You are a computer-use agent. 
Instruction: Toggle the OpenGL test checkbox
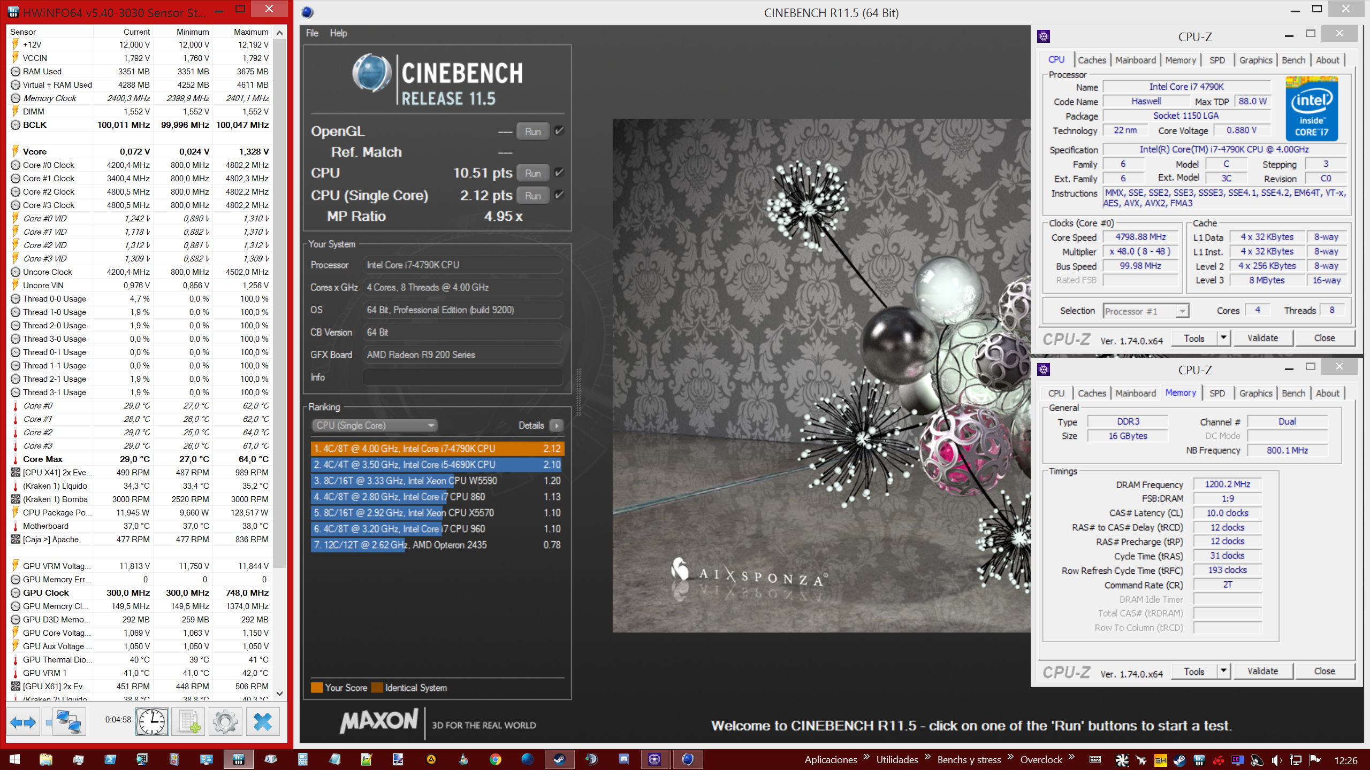pyautogui.click(x=559, y=131)
